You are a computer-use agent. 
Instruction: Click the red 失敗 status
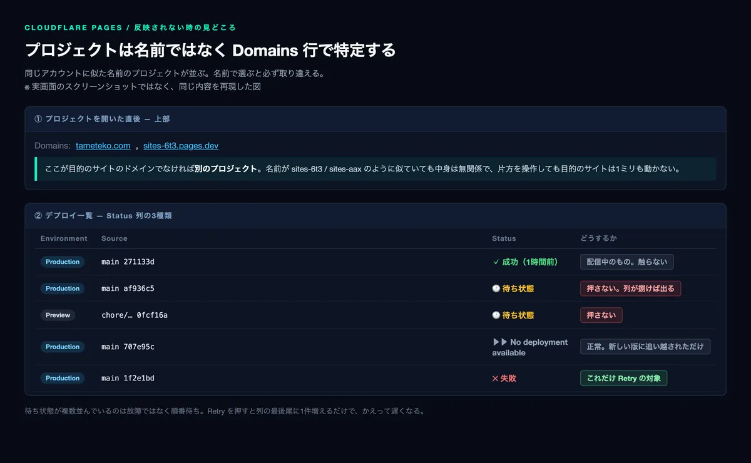[x=504, y=378]
